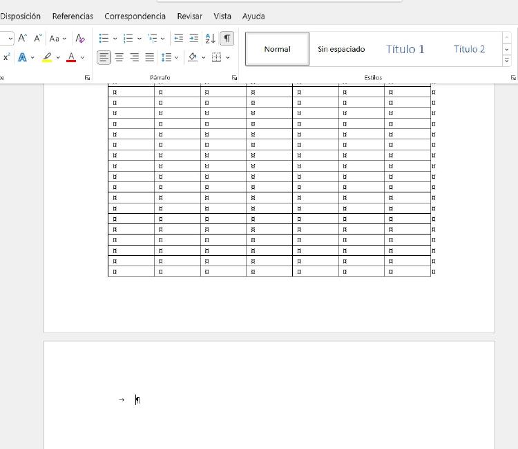Switch to the Revisar tab
The image size is (518, 449).
click(x=189, y=16)
